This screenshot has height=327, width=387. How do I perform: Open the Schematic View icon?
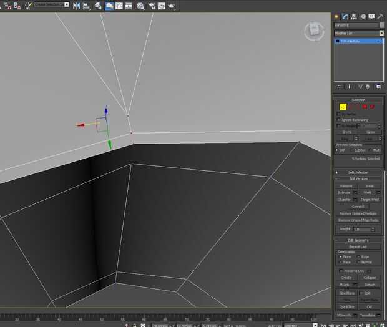[x=129, y=6]
